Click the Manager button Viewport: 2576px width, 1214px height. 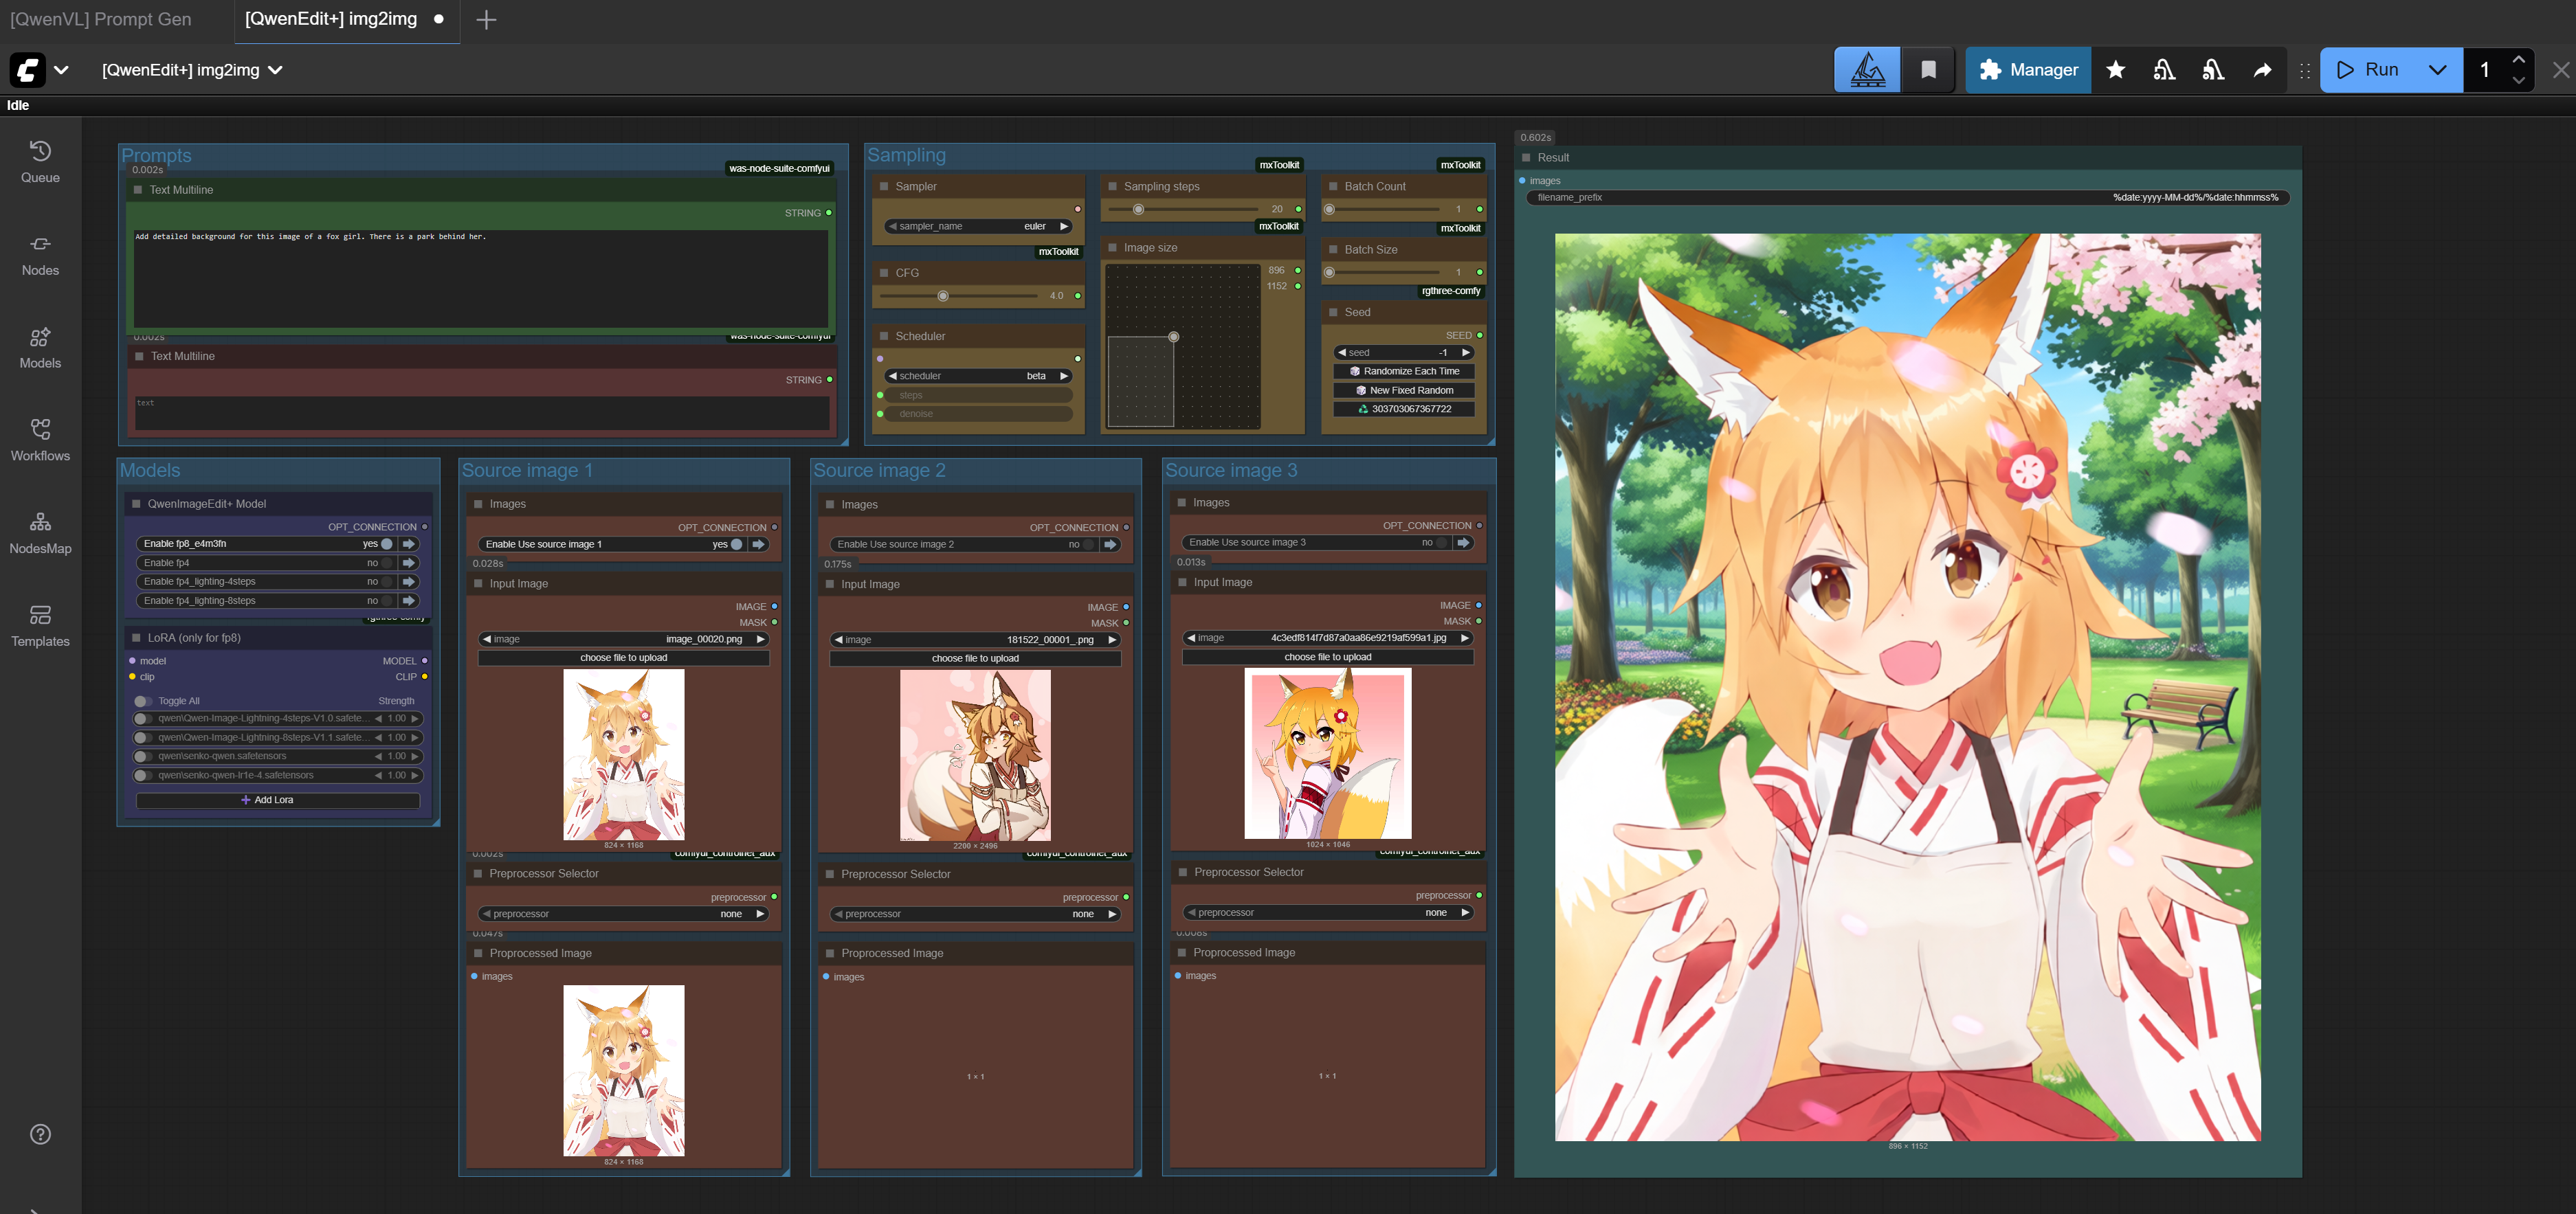click(2027, 70)
